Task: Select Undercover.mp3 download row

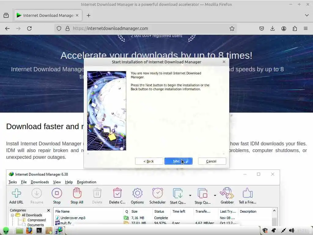Action: tap(163, 218)
